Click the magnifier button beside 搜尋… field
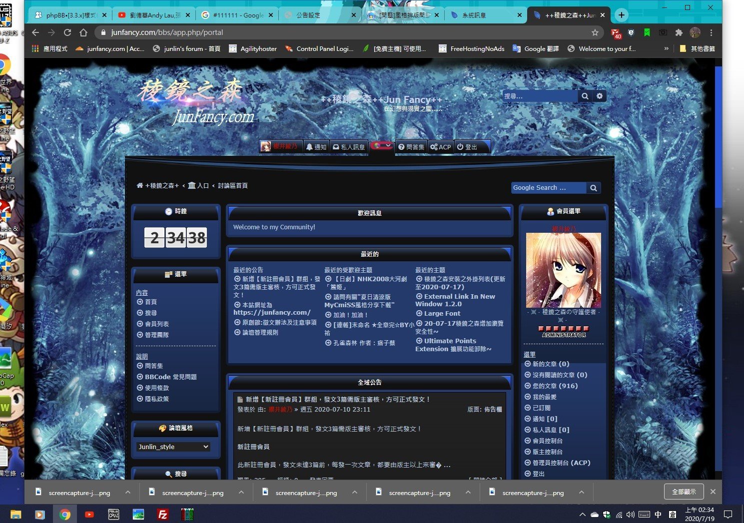 click(x=585, y=96)
